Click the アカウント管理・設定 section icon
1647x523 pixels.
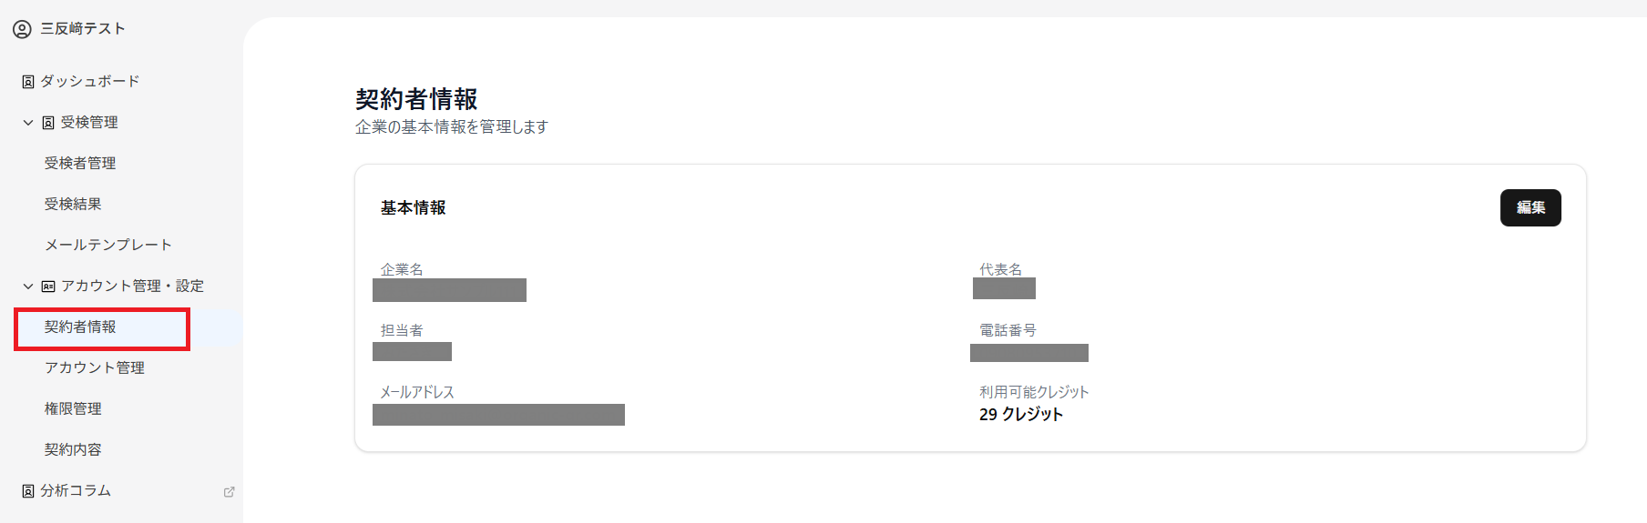tap(48, 287)
